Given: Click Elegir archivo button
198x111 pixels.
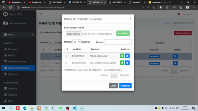Looking at the screenshot, I should [74, 34].
